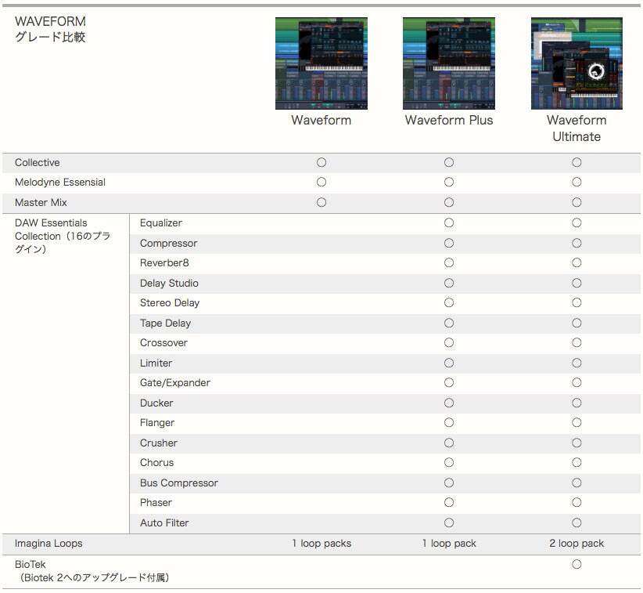643x593 pixels.
Task: Click the Melodyne Essensial circle under Waveform Ultimate
Action: (577, 183)
